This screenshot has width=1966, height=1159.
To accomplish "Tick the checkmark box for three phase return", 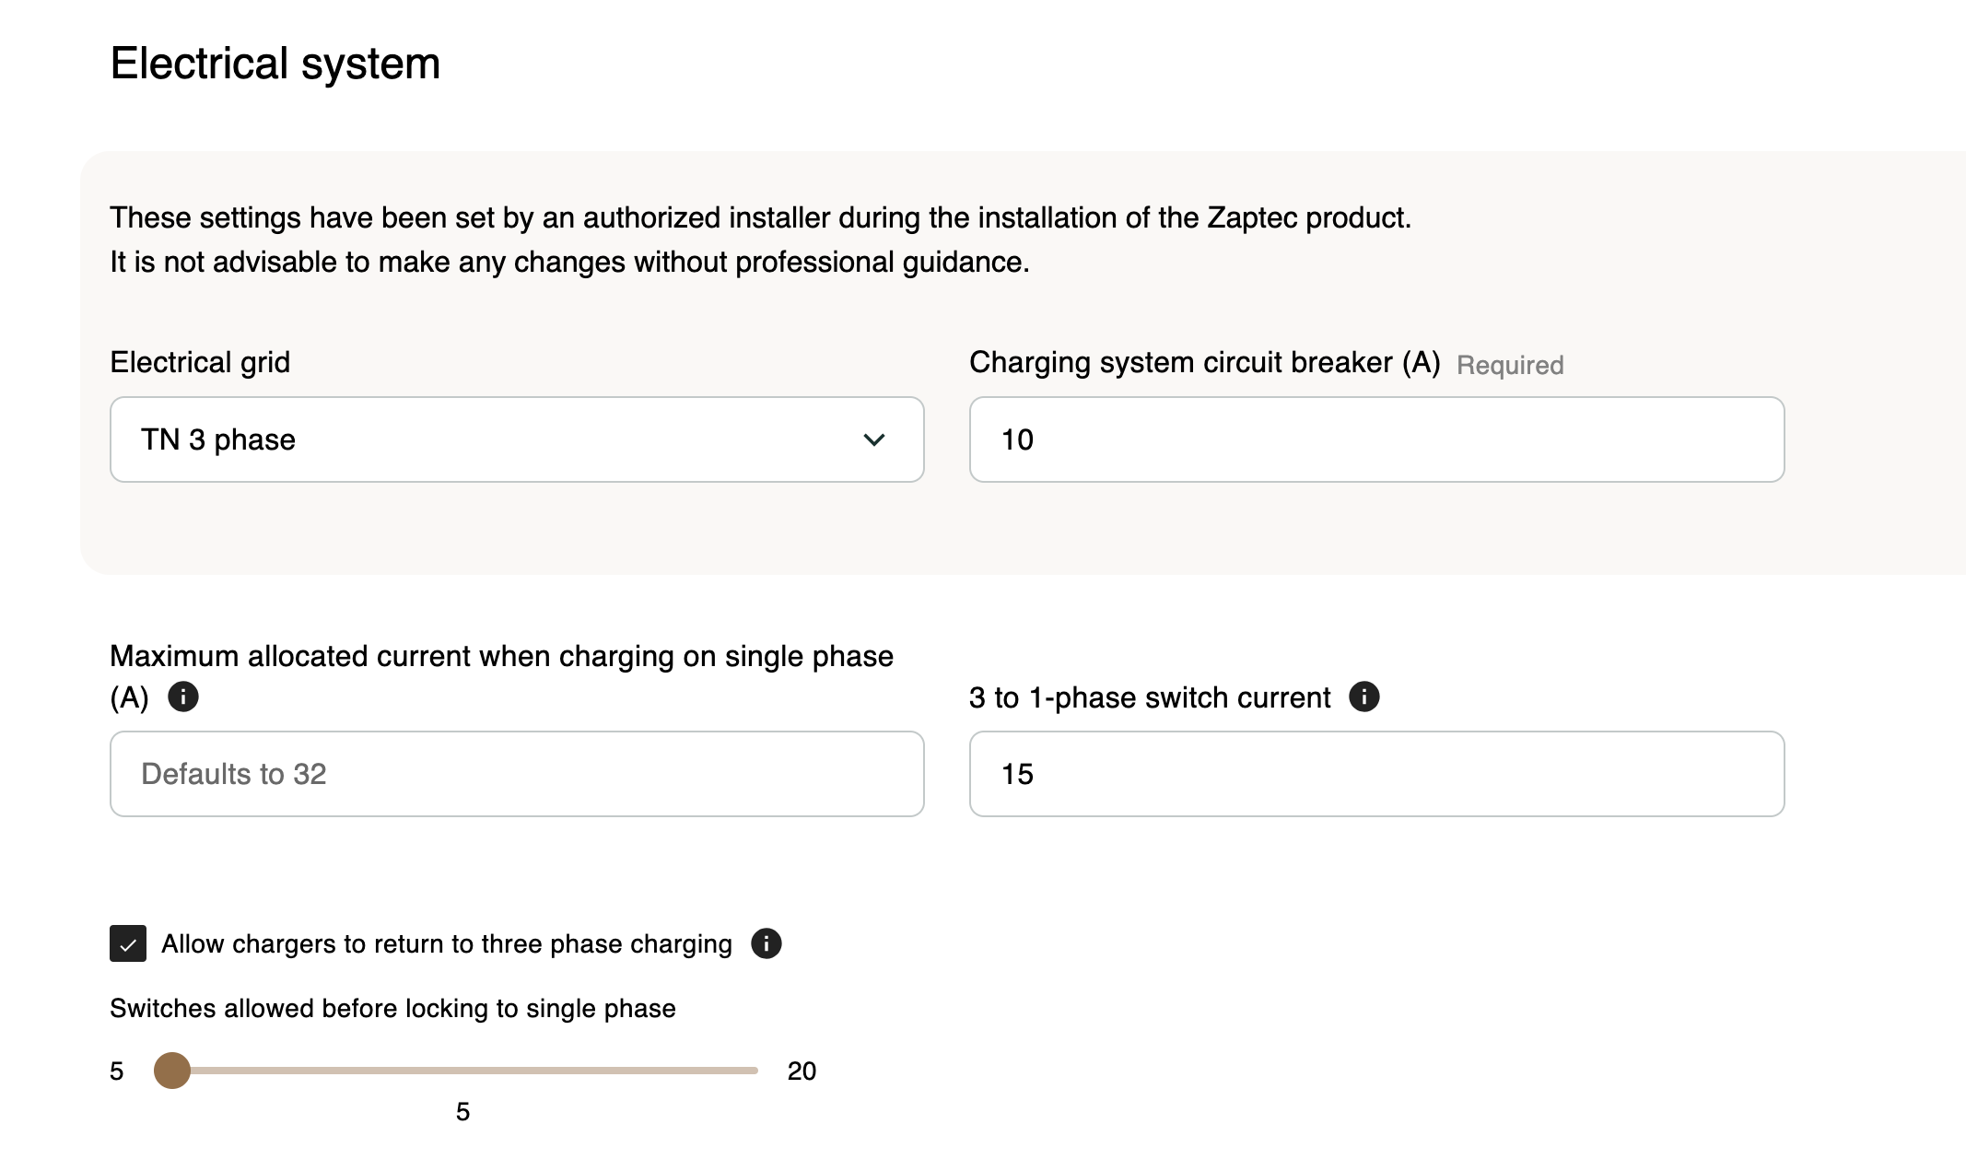I will 128,943.
